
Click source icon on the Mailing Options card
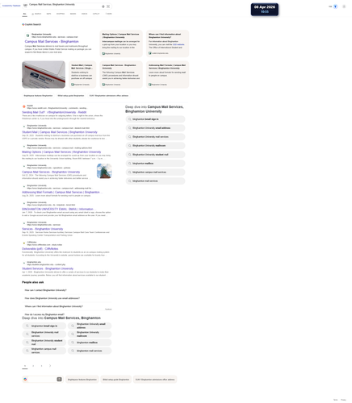(x=103, y=53)
